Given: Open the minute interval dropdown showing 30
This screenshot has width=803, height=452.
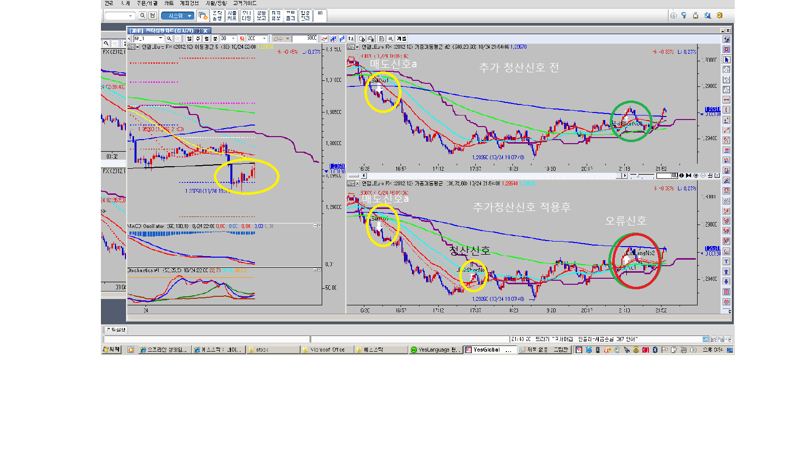Looking at the screenshot, I should point(233,39).
